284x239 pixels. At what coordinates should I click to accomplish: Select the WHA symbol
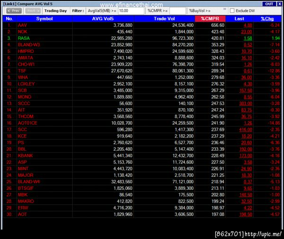tap(23, 77)
